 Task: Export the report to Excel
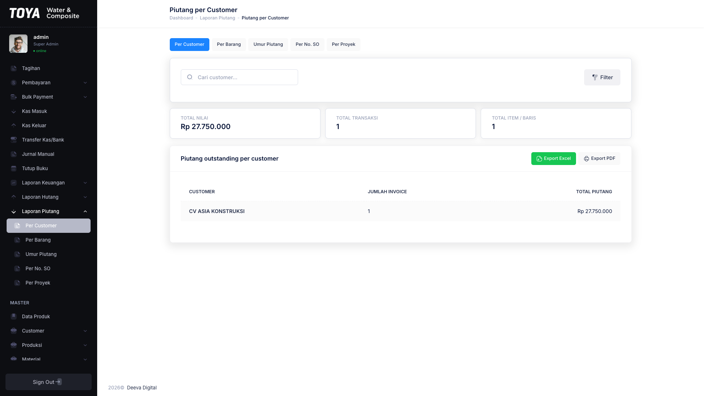pos(553,158)
